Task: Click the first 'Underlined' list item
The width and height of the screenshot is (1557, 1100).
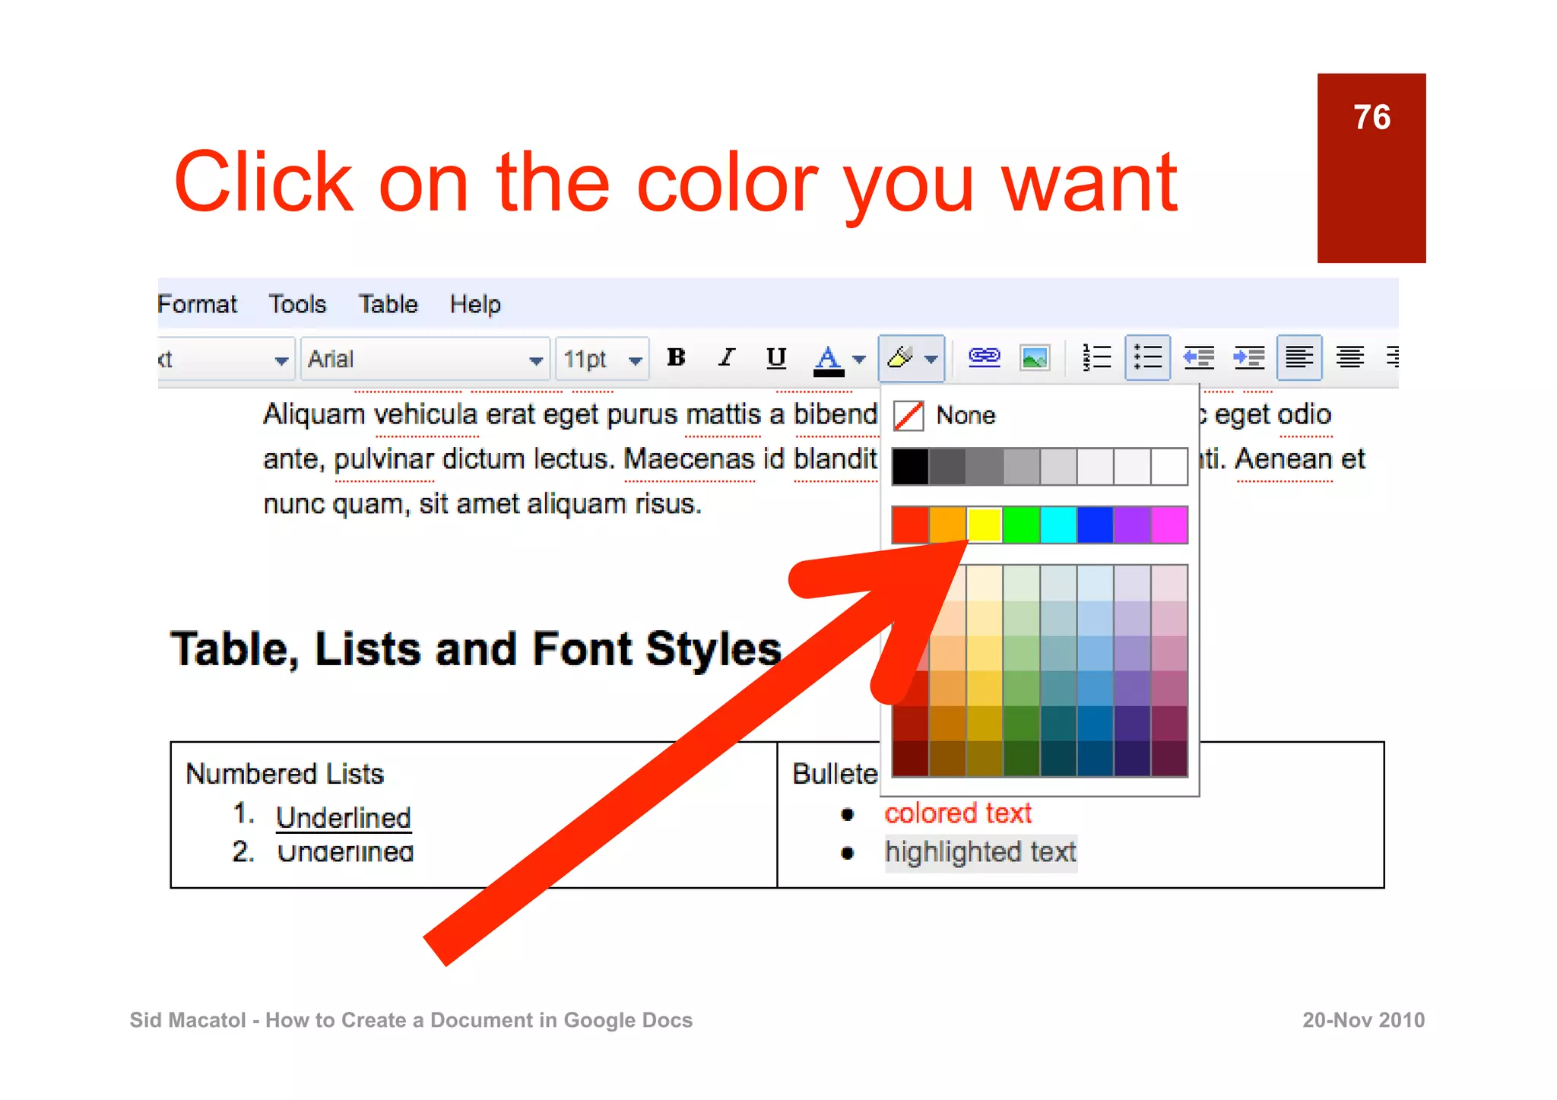Action: click(344, 817)
